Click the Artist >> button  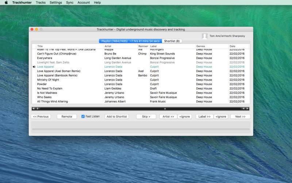168,116
